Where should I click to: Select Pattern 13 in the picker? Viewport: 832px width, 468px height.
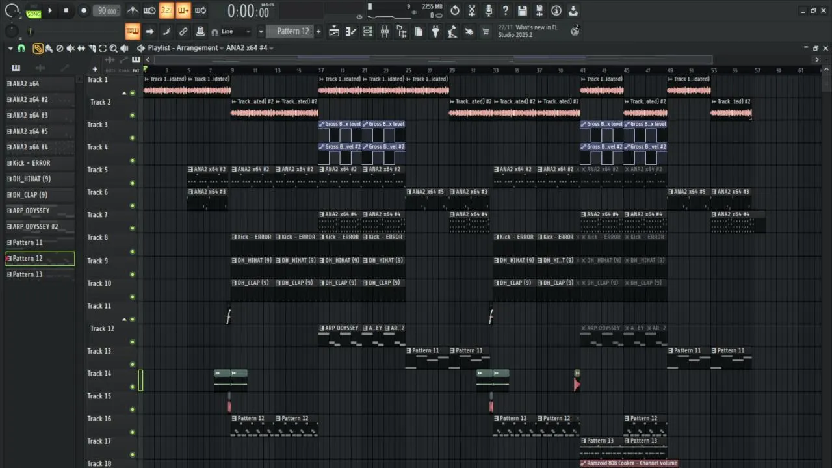point(40,274)
